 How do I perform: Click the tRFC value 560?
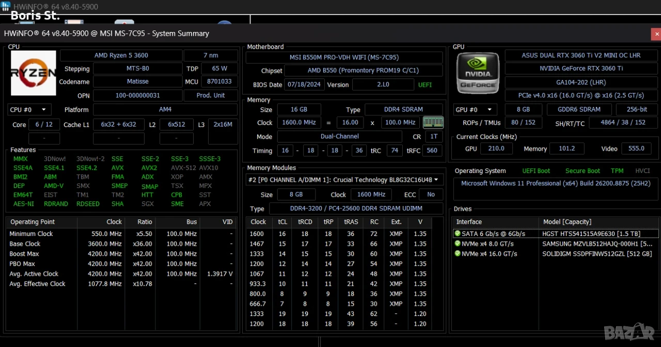coord(432,150)
